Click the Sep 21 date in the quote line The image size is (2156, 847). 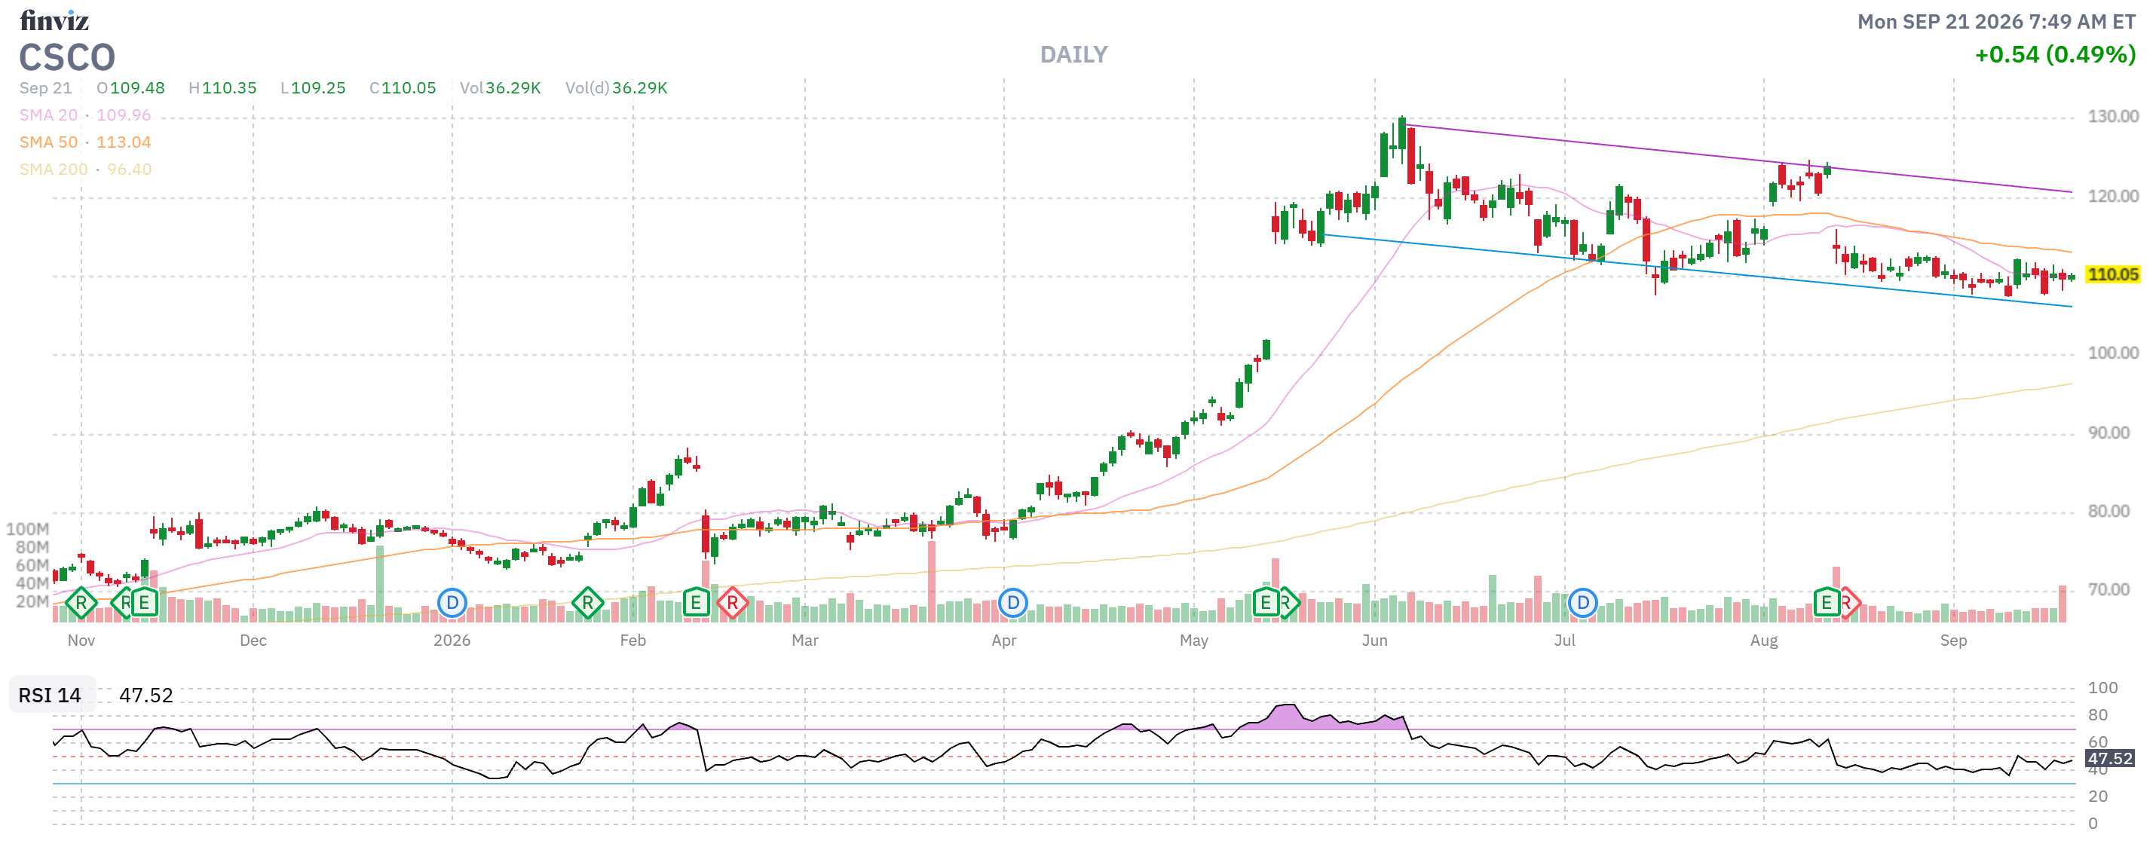(x=45, y=88)
